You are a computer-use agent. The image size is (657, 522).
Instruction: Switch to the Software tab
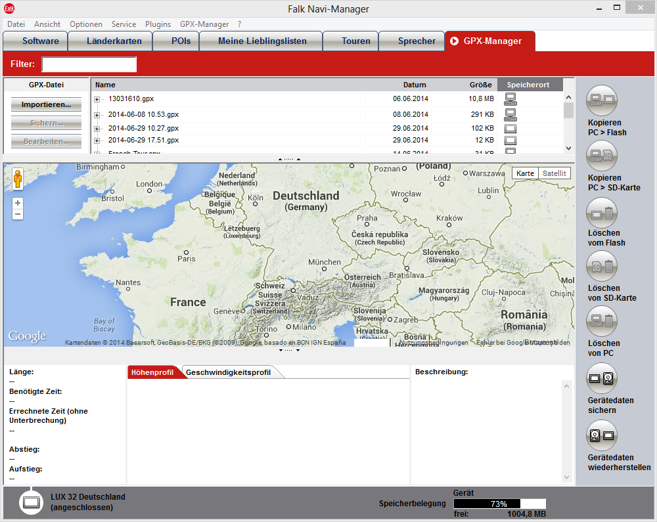[x=35, y=41]
